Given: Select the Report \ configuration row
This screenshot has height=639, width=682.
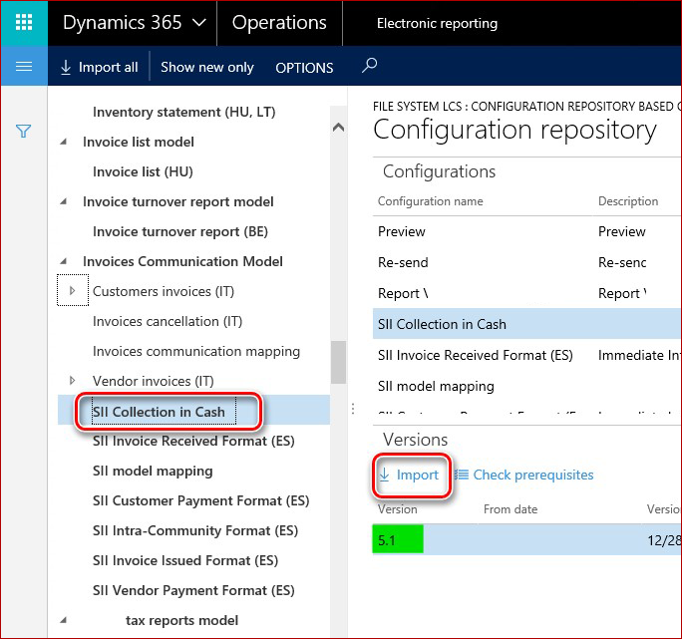Looking at the screenshot, I should [527, 293].
